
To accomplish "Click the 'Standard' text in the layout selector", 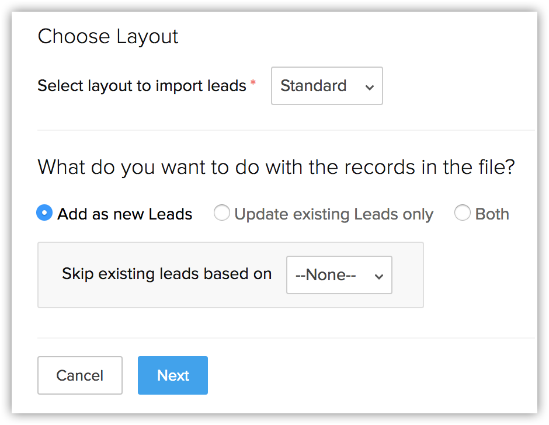I will click(314, 86).
